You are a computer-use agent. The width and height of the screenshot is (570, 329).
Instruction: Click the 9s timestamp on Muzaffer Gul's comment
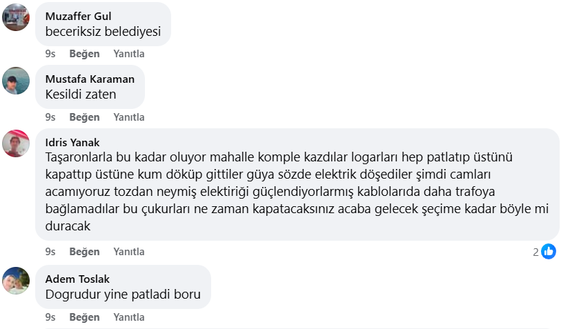click(50, 54)
